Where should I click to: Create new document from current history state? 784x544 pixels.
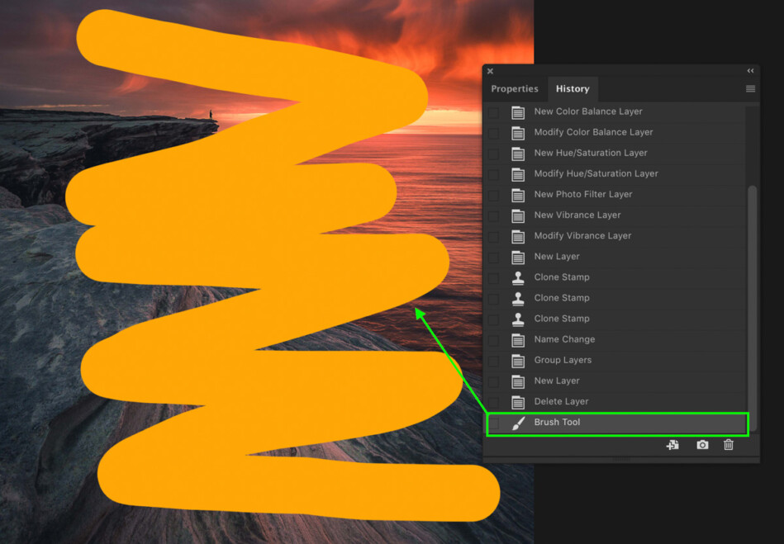click(x=672, y=444)
